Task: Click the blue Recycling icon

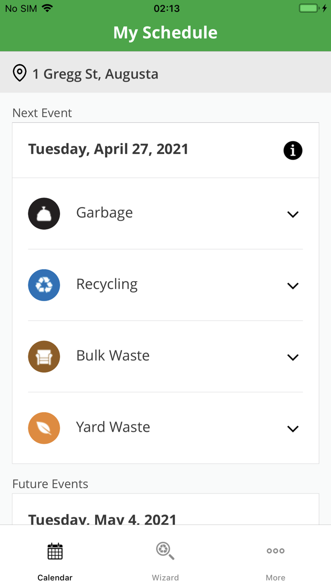Action: coord(44,285)
